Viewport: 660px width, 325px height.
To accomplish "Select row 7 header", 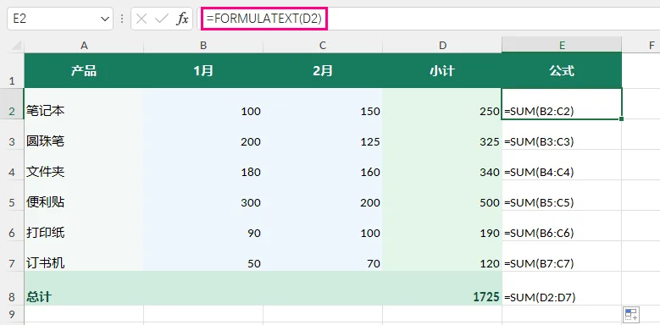I will point(12,256).
